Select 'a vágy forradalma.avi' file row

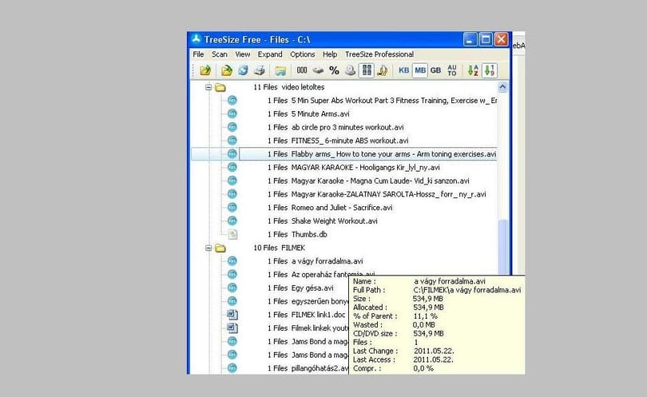pyautogui.click(x=316, y=261)
